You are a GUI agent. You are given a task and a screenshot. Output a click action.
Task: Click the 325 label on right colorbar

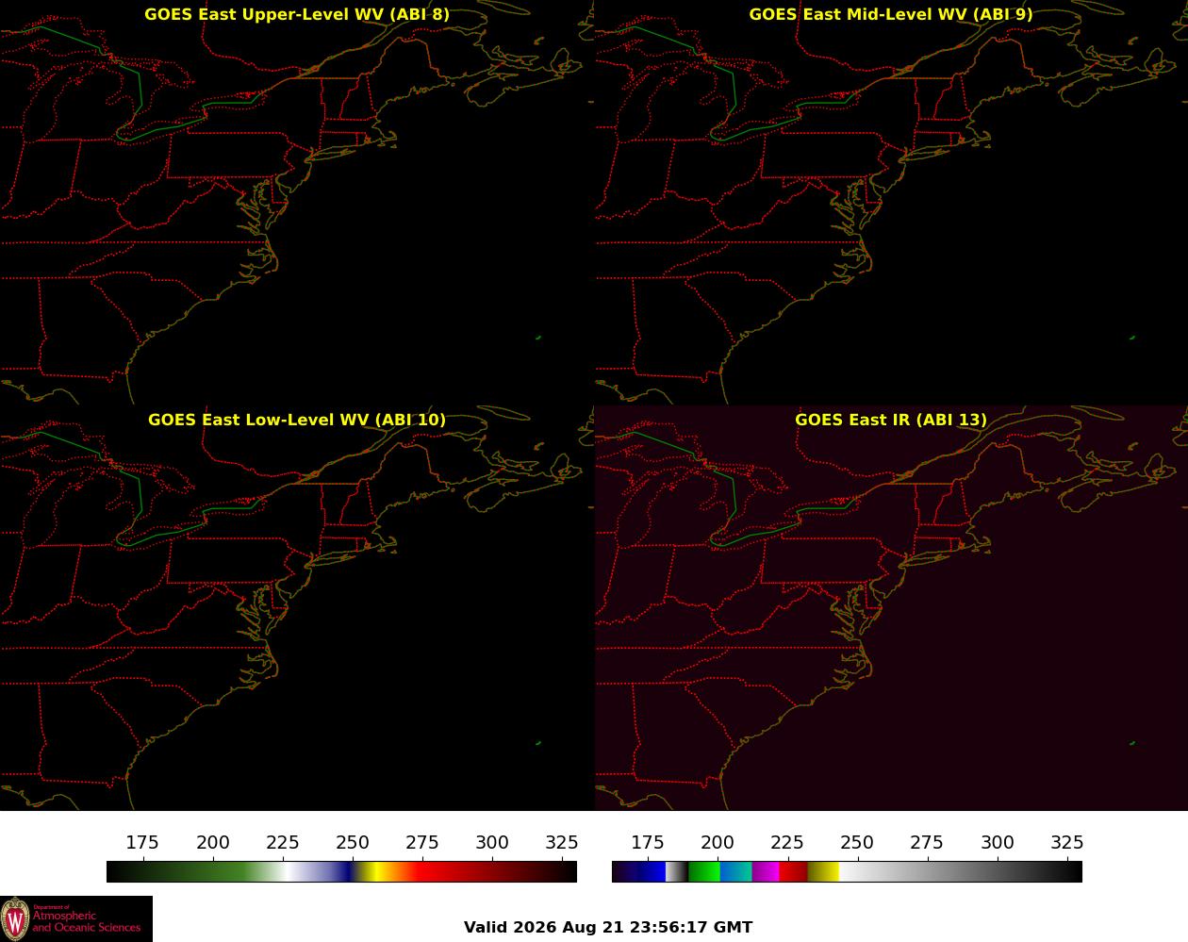[1067, 842]
